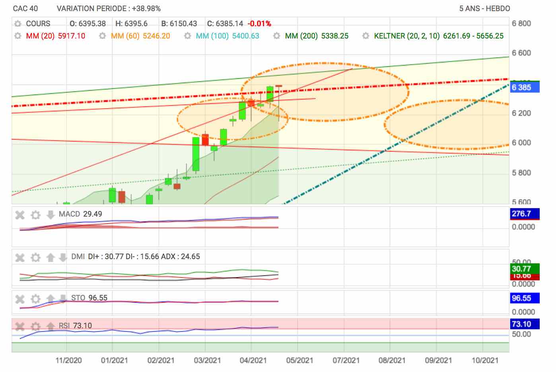Click the high value H: 6395.6
This screenshot has width=556, height=372.
[131, 24]
